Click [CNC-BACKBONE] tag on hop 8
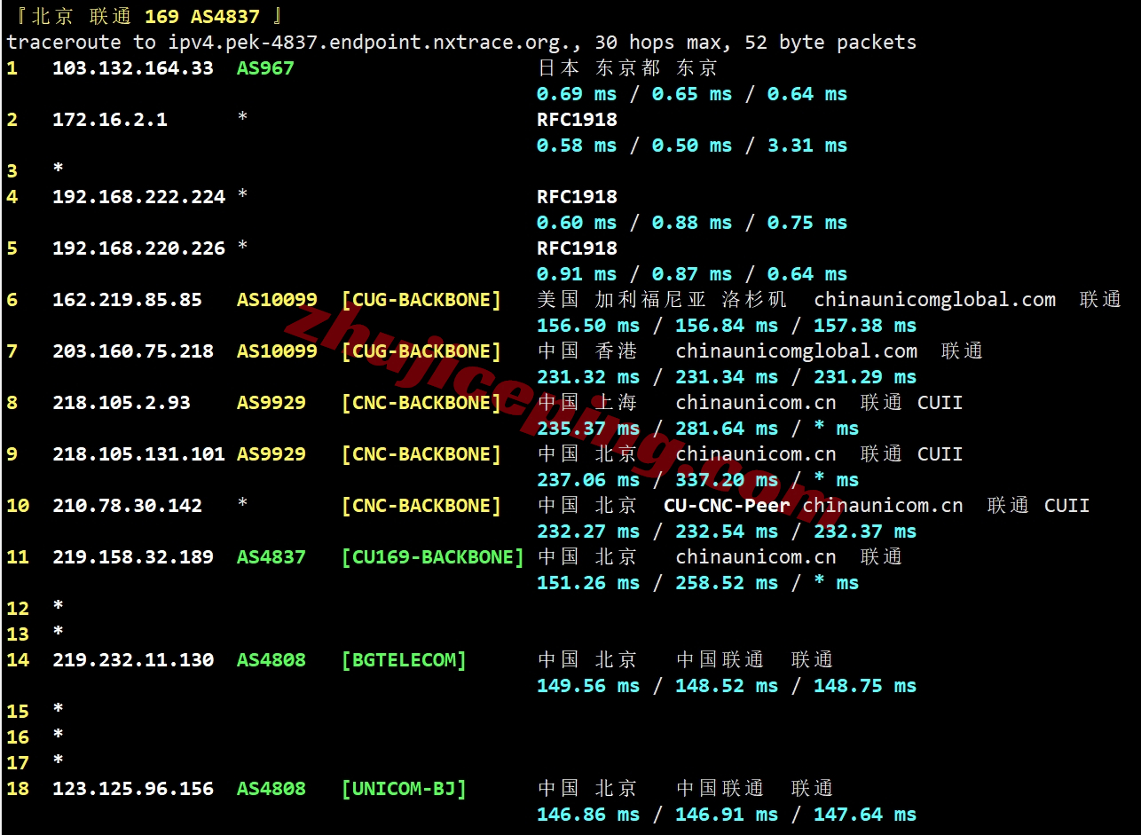The image size is (1141, 835). click(421, 402)
